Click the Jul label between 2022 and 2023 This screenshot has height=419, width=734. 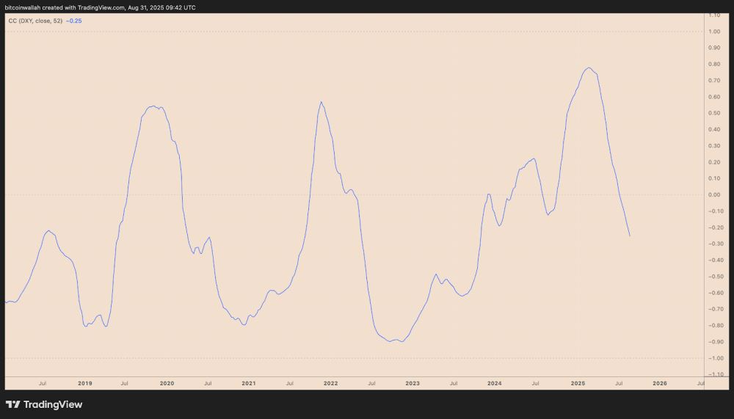[371, 384]
